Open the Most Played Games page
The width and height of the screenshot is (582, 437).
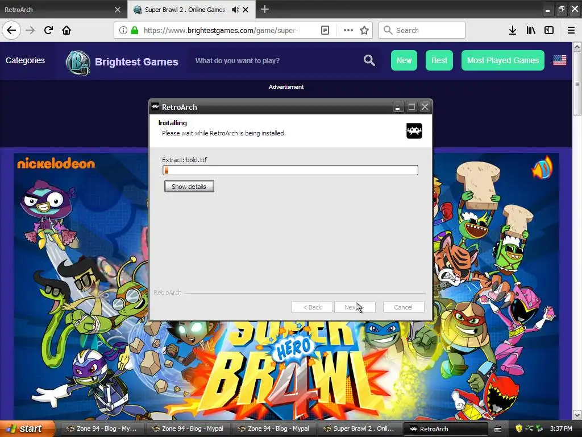[x=502, y=60]
